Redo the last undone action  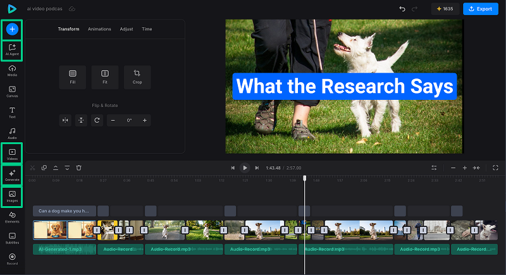tap(414, 9)
